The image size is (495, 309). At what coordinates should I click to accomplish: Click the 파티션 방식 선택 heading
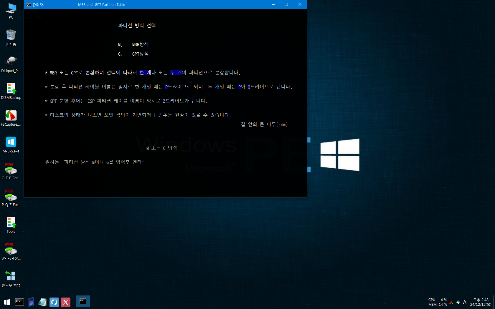pyautogui.click(x=137, y=26)
